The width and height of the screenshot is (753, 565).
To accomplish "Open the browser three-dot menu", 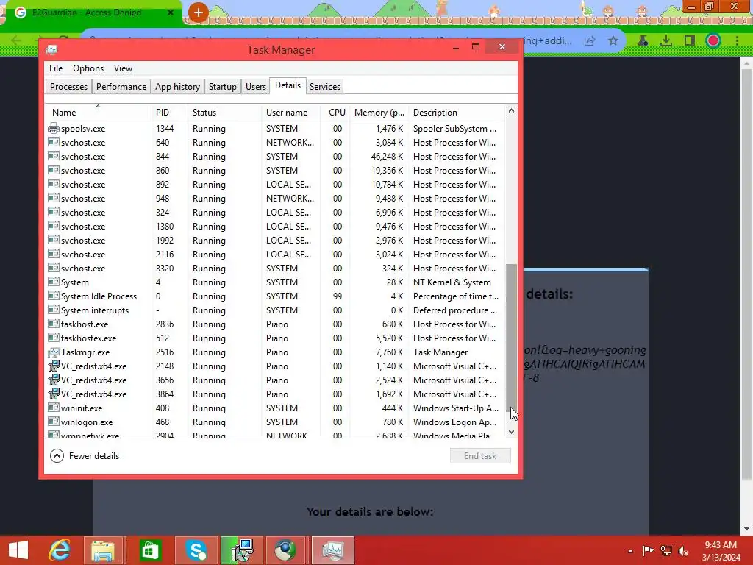I will coord(737,41).
